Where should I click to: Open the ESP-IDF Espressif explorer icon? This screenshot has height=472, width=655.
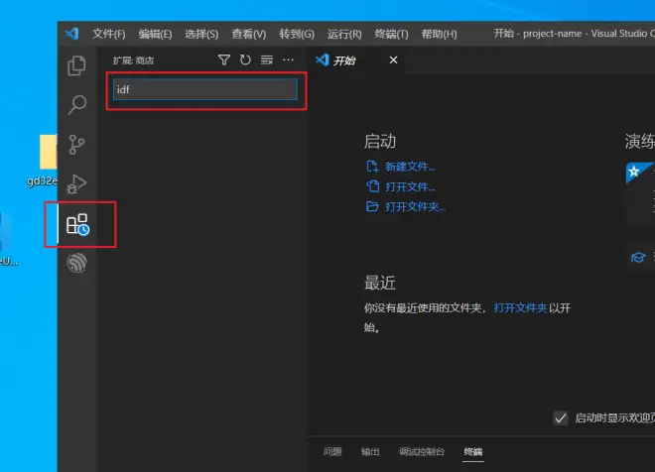pyautogui.click(x=76, y=263)
